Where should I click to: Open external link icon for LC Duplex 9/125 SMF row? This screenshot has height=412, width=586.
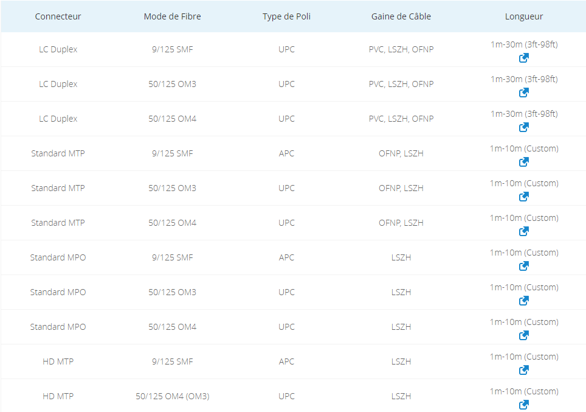coord(523,58)
